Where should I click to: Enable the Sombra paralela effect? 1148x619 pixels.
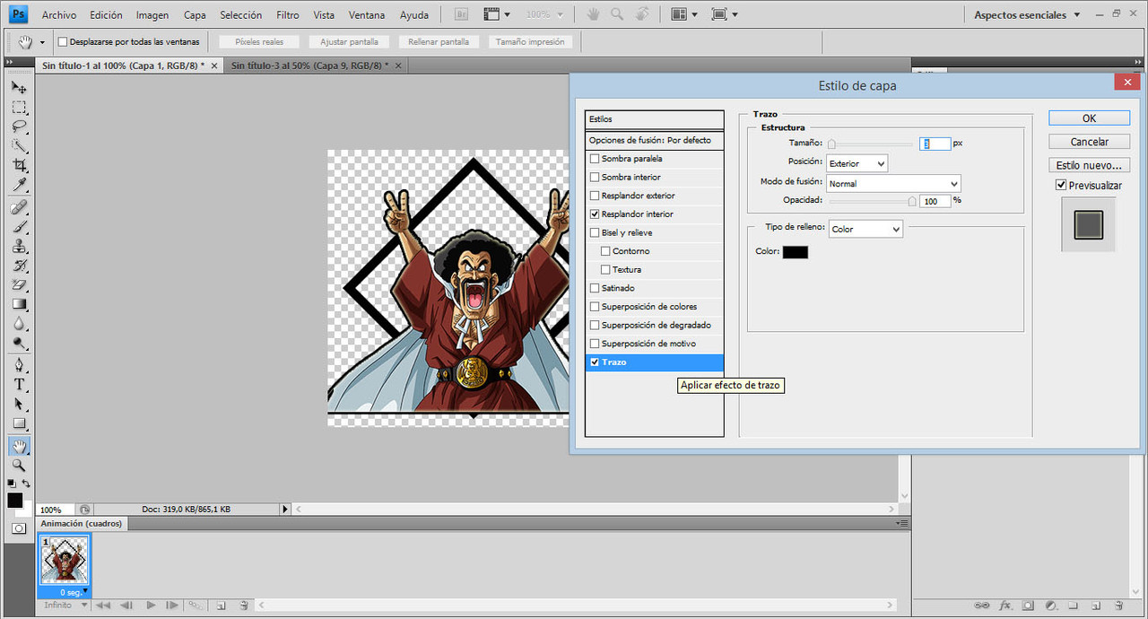pyautogui.click(x=595, y=159)
